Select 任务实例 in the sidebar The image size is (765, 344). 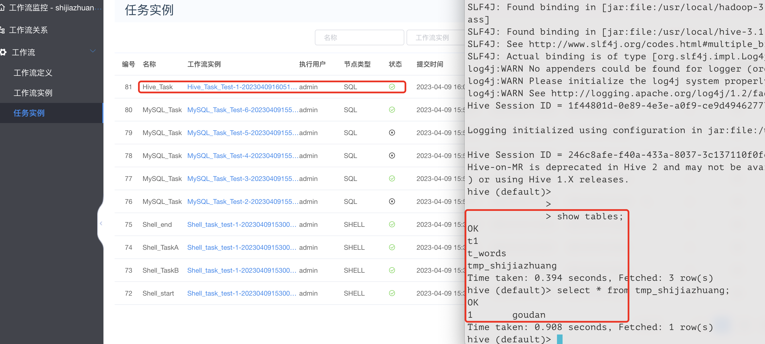point(29,113)
